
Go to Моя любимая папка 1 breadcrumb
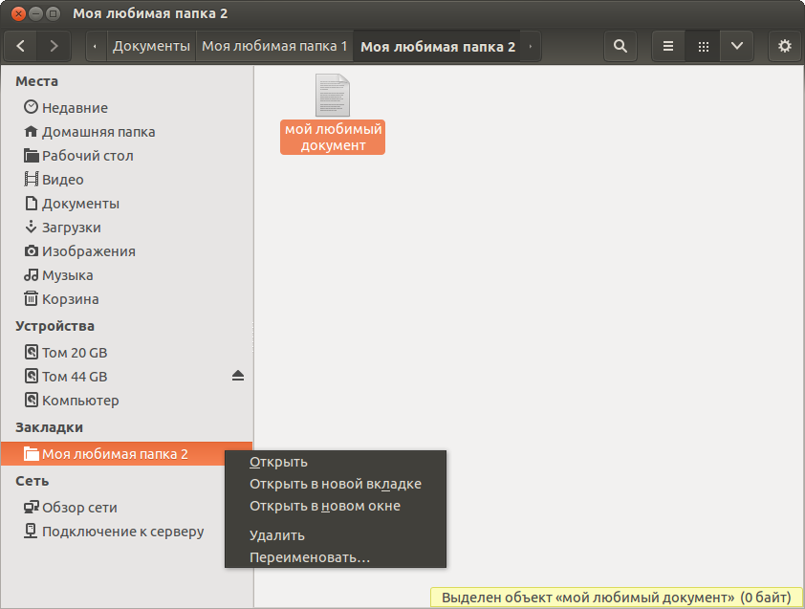pos(274,46)
